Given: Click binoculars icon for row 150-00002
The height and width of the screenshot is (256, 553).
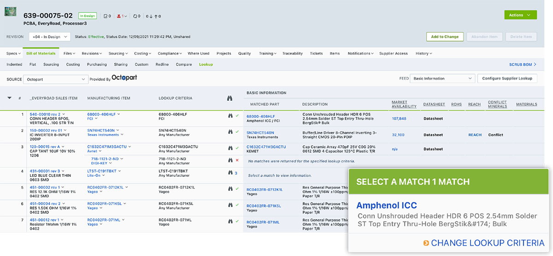Looking at the screenshot, I should tap(231, 132).
